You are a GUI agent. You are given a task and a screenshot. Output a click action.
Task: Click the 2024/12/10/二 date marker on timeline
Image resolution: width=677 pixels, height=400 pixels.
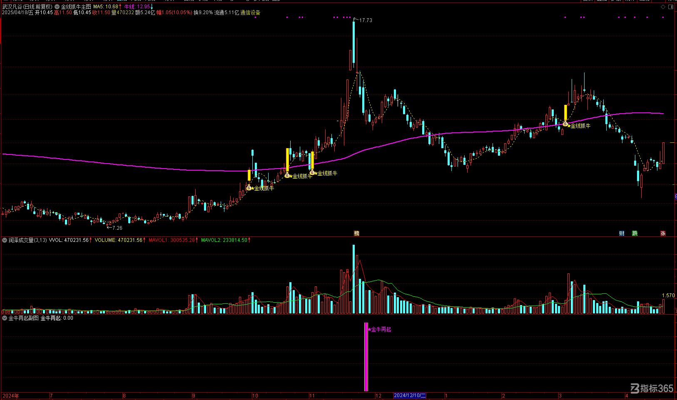click(410, 395)
